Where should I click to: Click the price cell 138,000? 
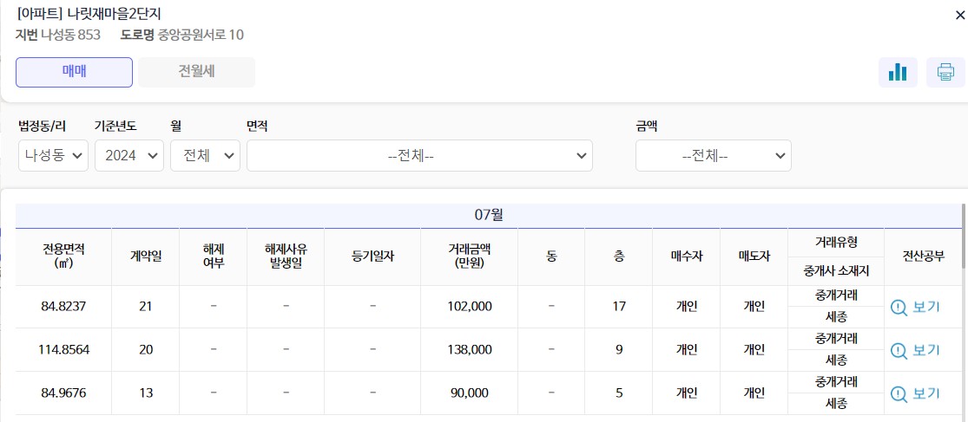470,349
